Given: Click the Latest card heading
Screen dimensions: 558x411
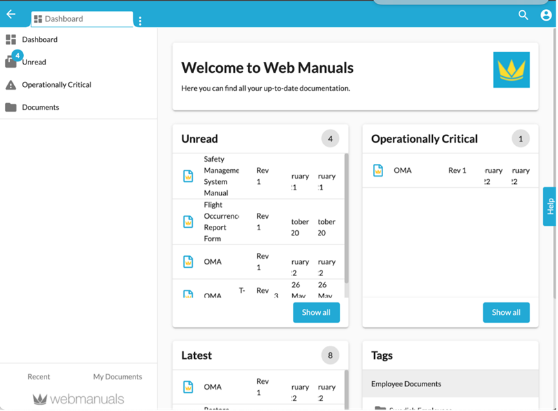Looking at the screenshot, I should 197,356.
